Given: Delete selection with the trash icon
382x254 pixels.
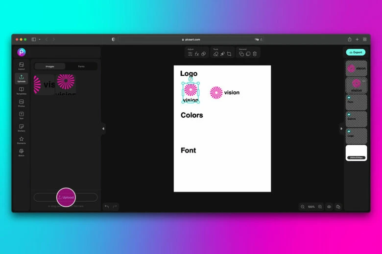Looking at the screenshot, I should tap(255, 54).
